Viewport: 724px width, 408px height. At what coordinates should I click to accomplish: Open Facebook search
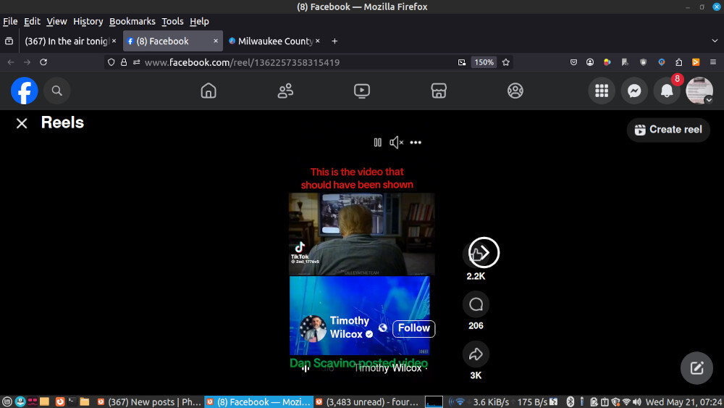[x=56, y=91]
